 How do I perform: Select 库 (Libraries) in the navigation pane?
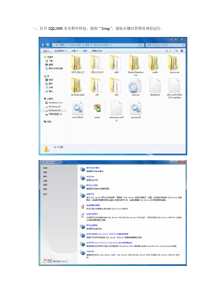click(46, 76)
